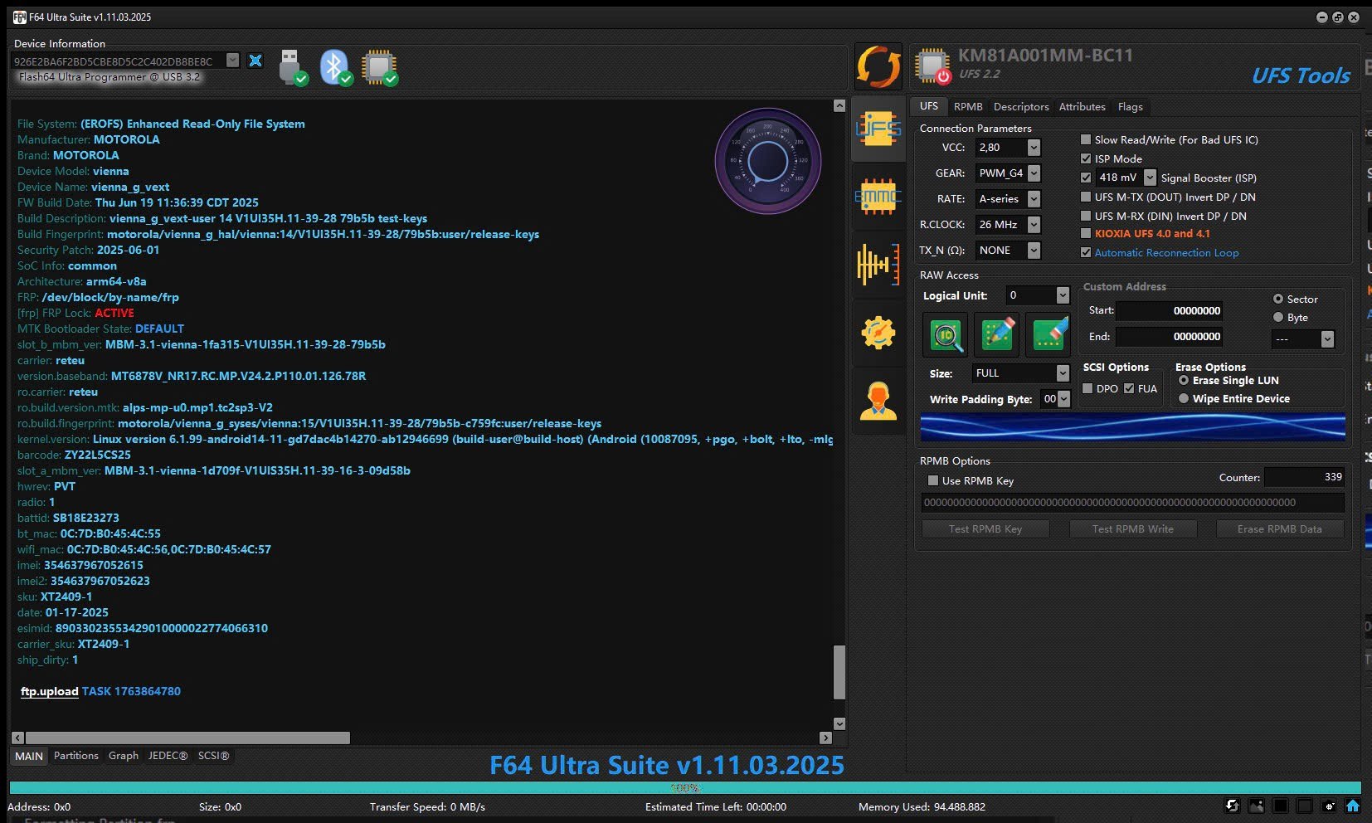
Task: Open the support agent sidebar section
Action: coord(878,402)
